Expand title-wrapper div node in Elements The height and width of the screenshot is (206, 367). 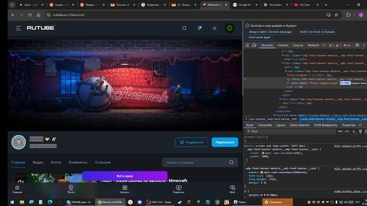286,71
